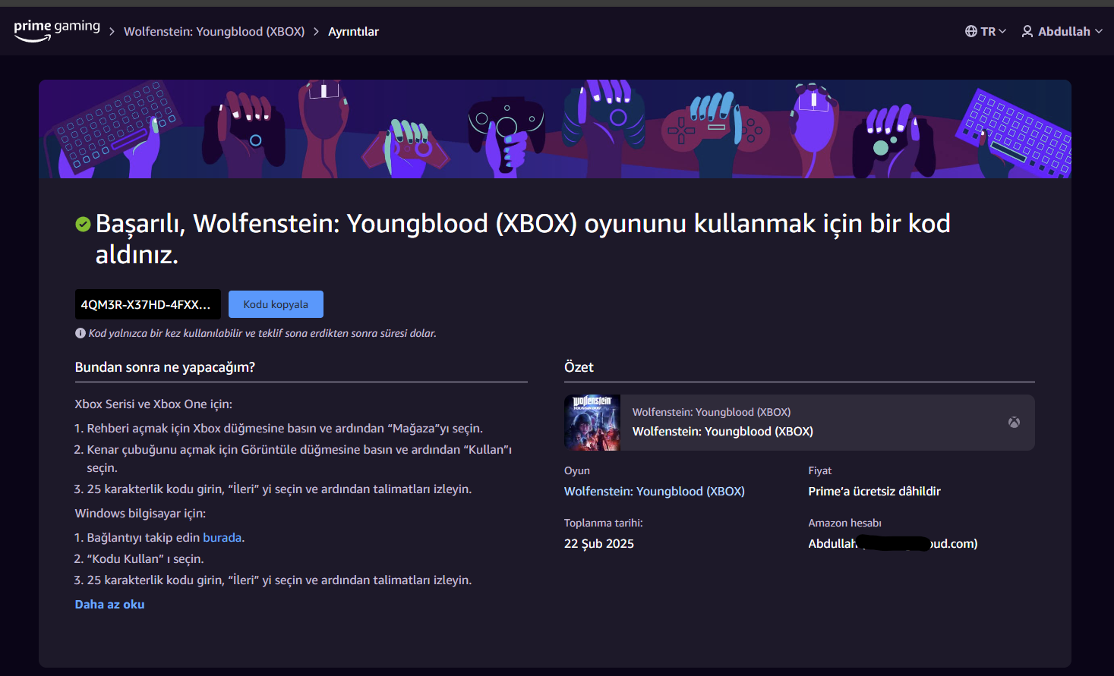Click the globe language icon
Image resolution: width=1114 pixels, height=676 pixels.
click(x=971, y=31)
